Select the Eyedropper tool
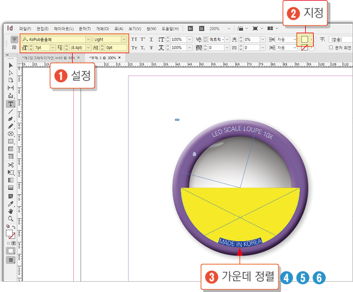This screenshot has height=292, width=353. coord(10,204)
